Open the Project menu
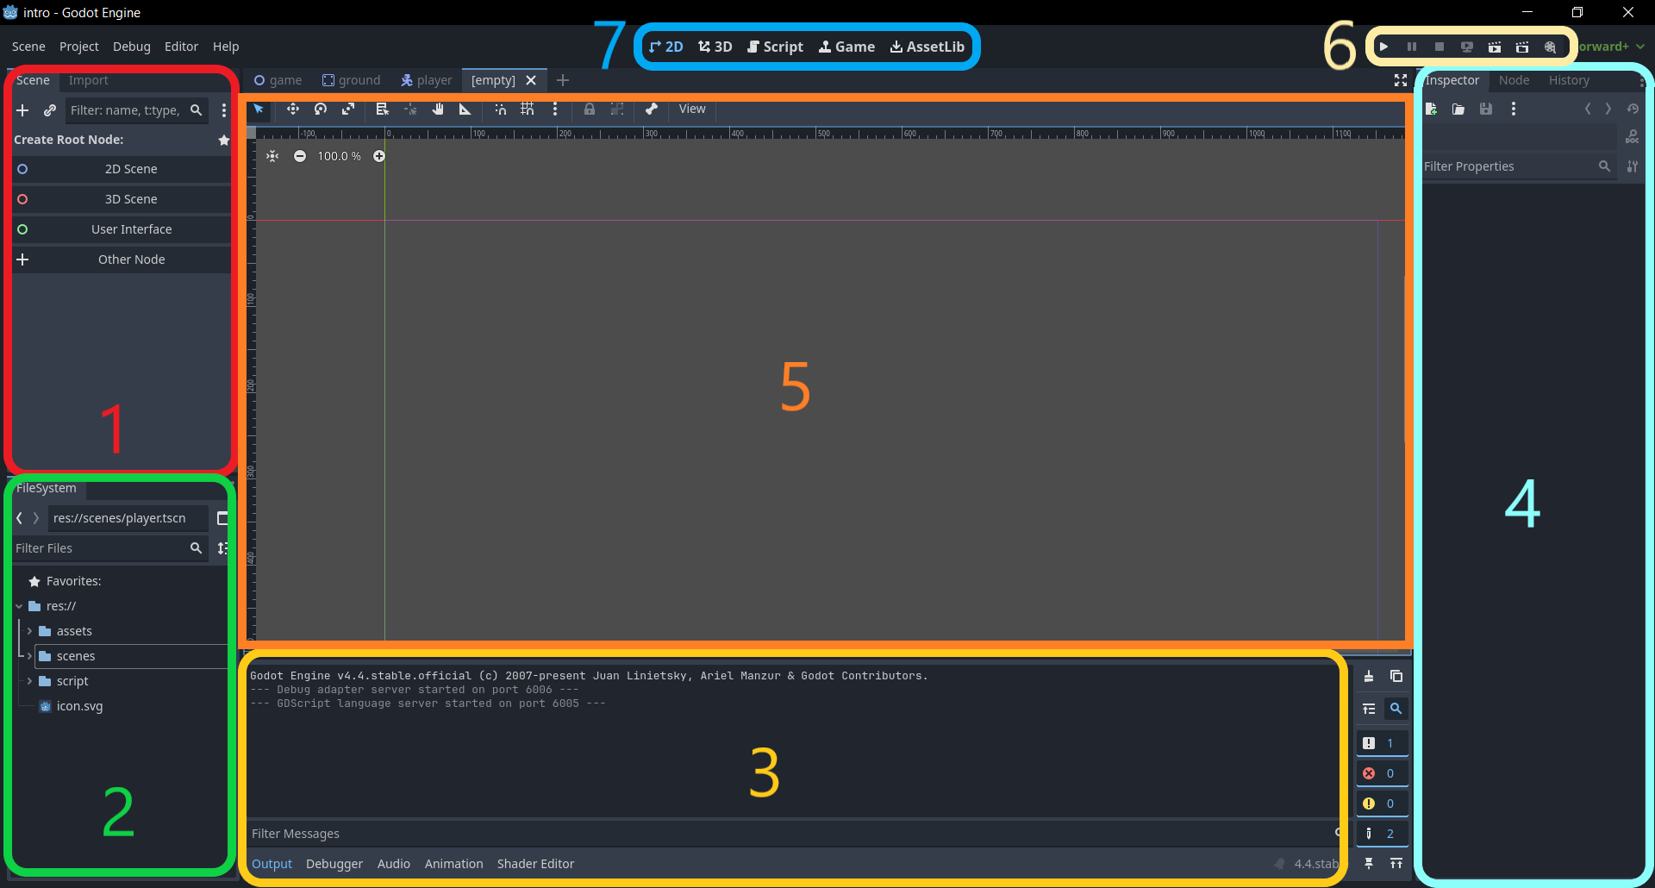1655x888 pixels. click(x=78, y=47)
